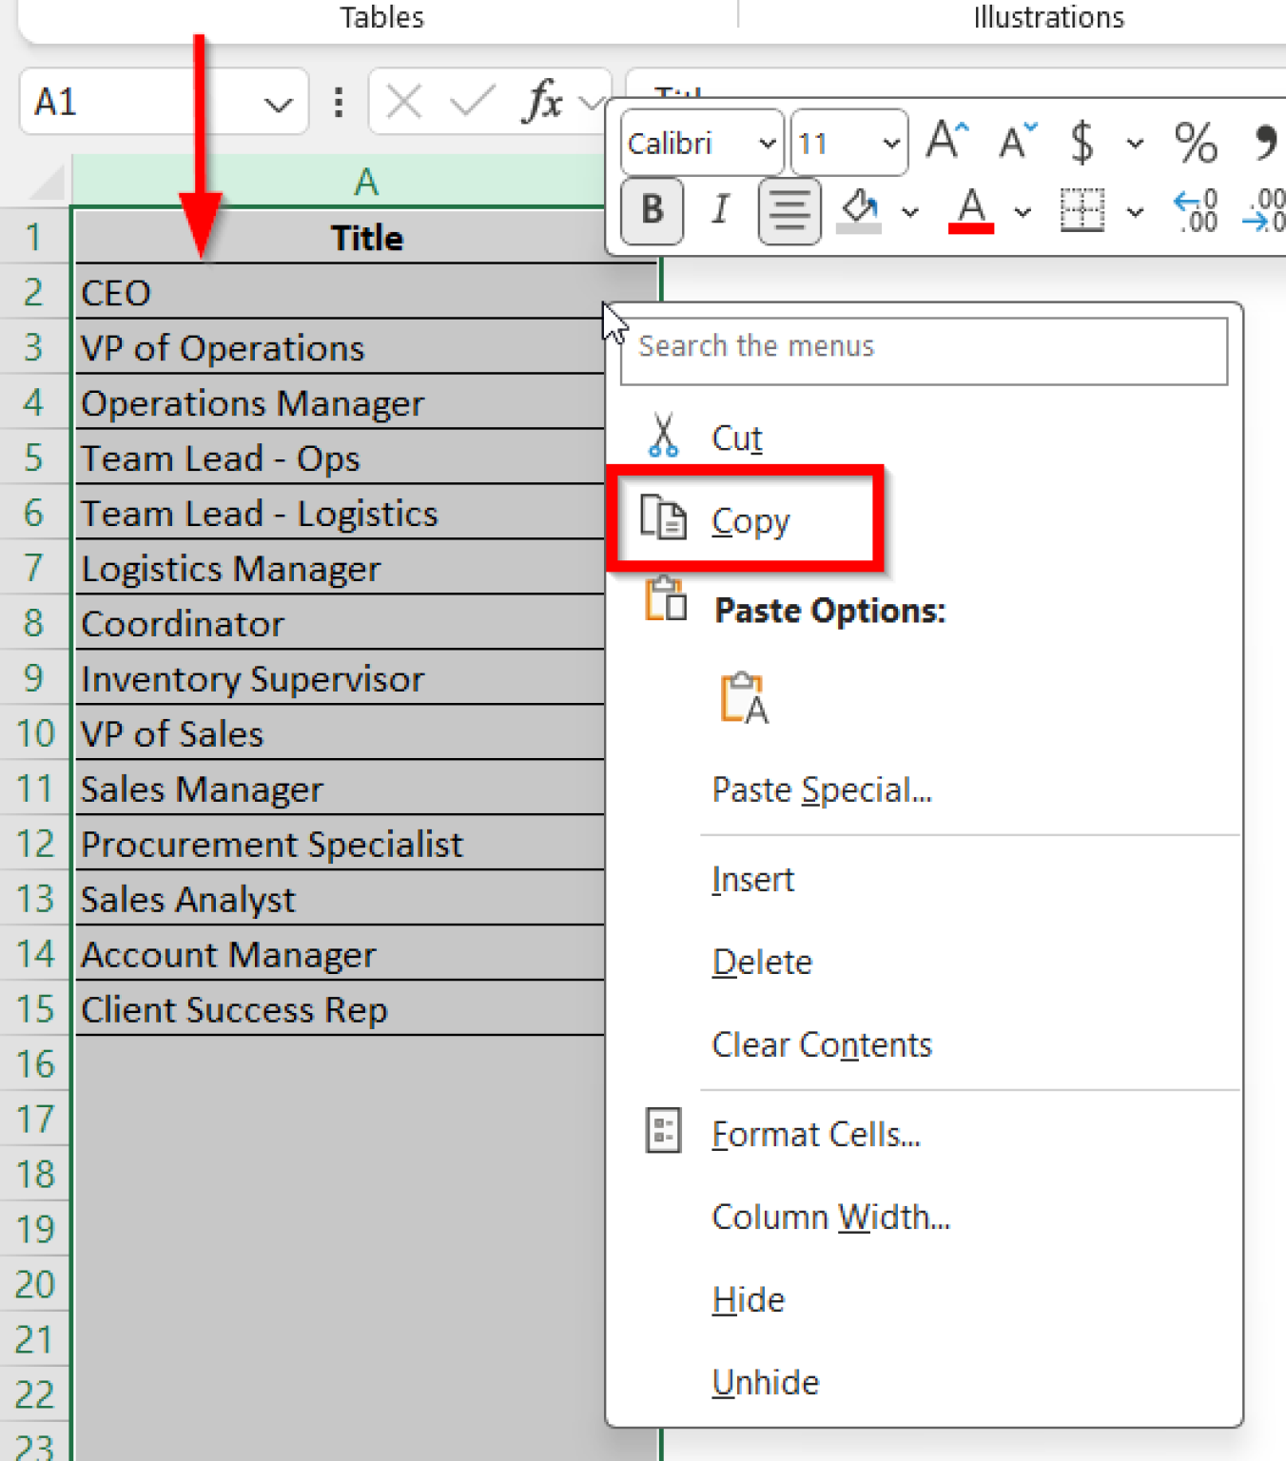Screen dimensions: 1286x1461
Task: Toggle the alignment option on the mini toolbar
Action: [x=788, y=211]
